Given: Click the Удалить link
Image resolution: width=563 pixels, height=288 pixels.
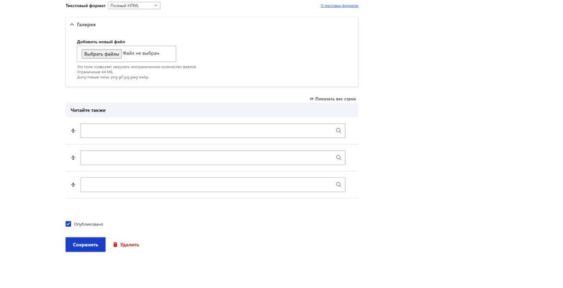Looking at the screenshot, I should tap(126, 245).
